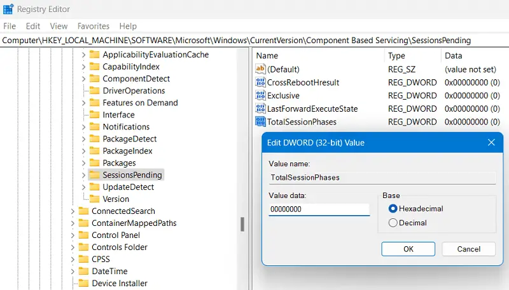Select the Decimal base option
Viewport: 509px width, 290px height.
393,223
